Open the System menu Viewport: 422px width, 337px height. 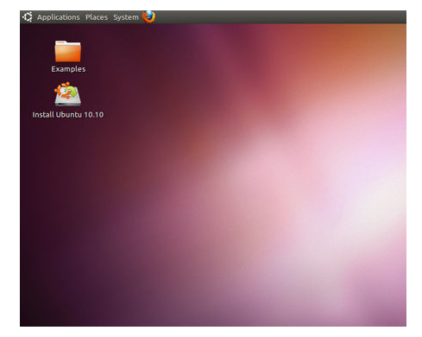tap(126, 17)
